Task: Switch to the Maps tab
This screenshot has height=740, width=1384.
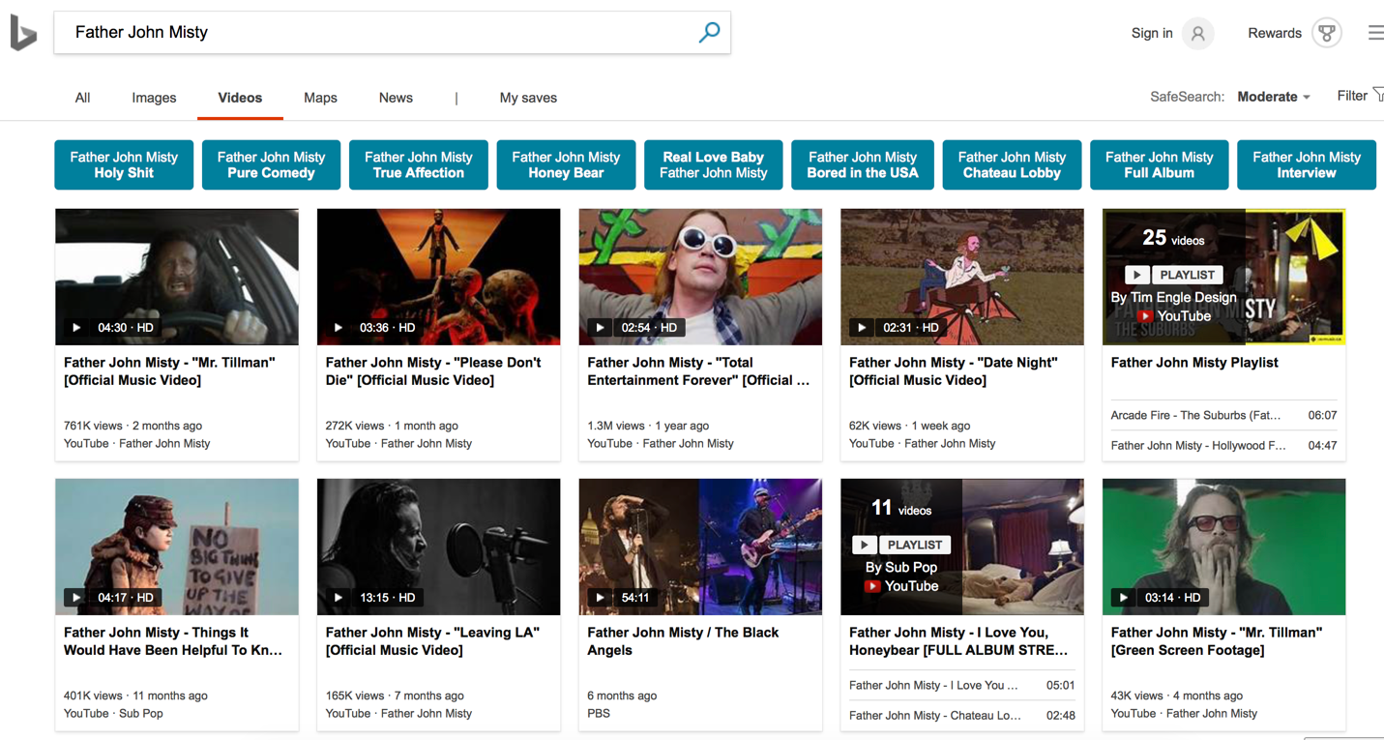Action: pos(320,98)
